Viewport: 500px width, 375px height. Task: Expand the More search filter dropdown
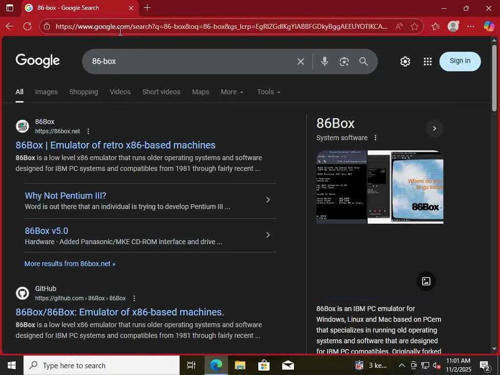[232, 92]
